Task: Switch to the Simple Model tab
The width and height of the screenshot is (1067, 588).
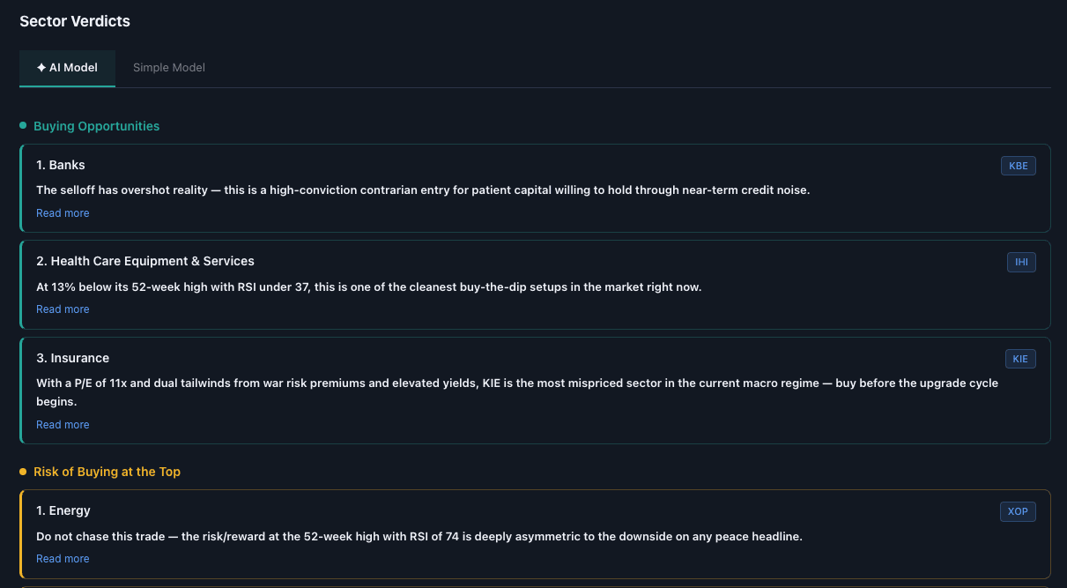Action: (x=168, y=67)
